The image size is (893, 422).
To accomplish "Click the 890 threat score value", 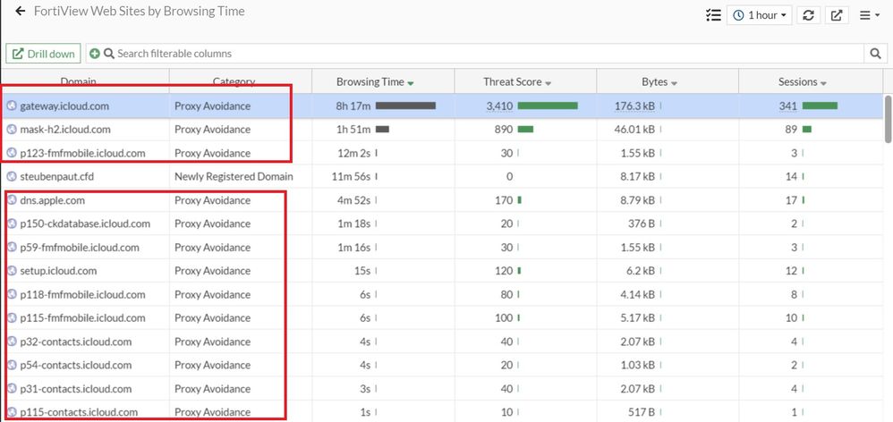I will (x=504, y=129).
